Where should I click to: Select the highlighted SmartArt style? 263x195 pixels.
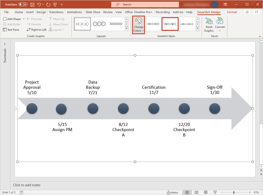tap(170, 24)
